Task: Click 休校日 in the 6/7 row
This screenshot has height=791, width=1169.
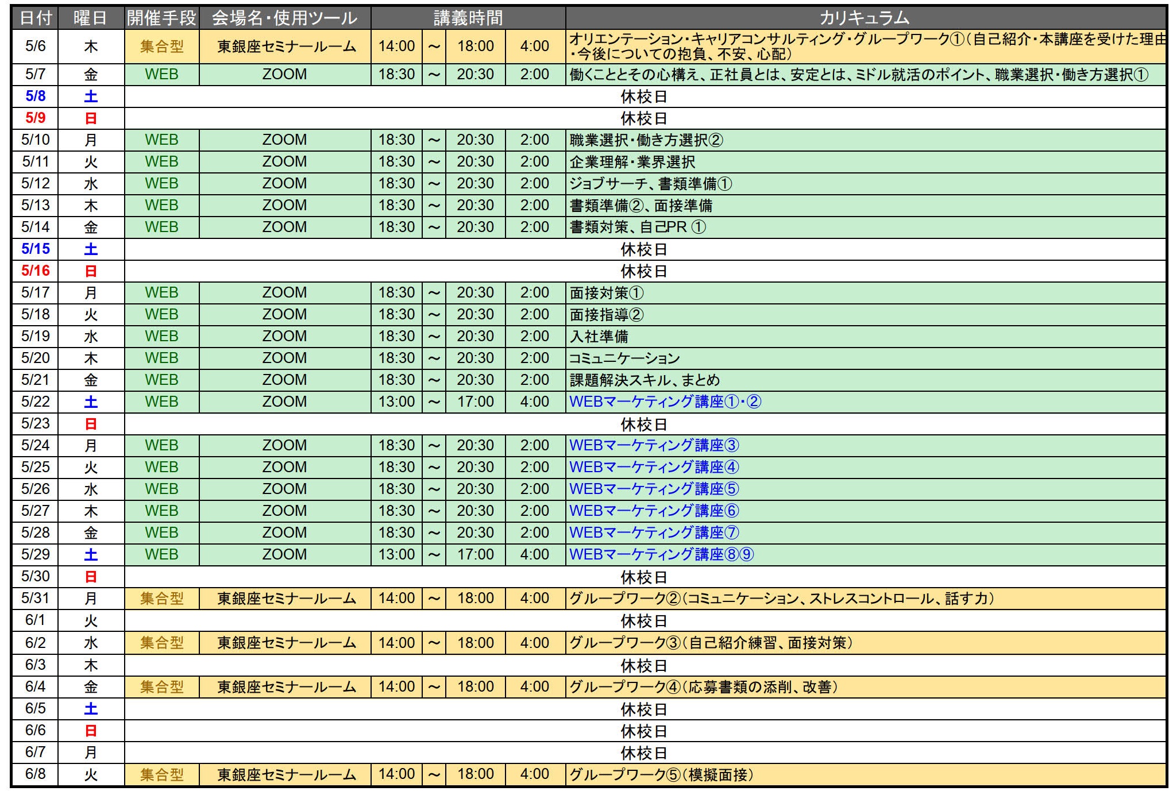Action: pos(644,753)
